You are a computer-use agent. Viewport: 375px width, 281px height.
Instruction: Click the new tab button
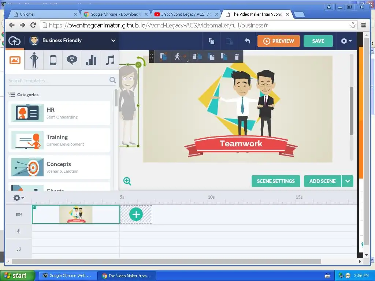point(299,15)
